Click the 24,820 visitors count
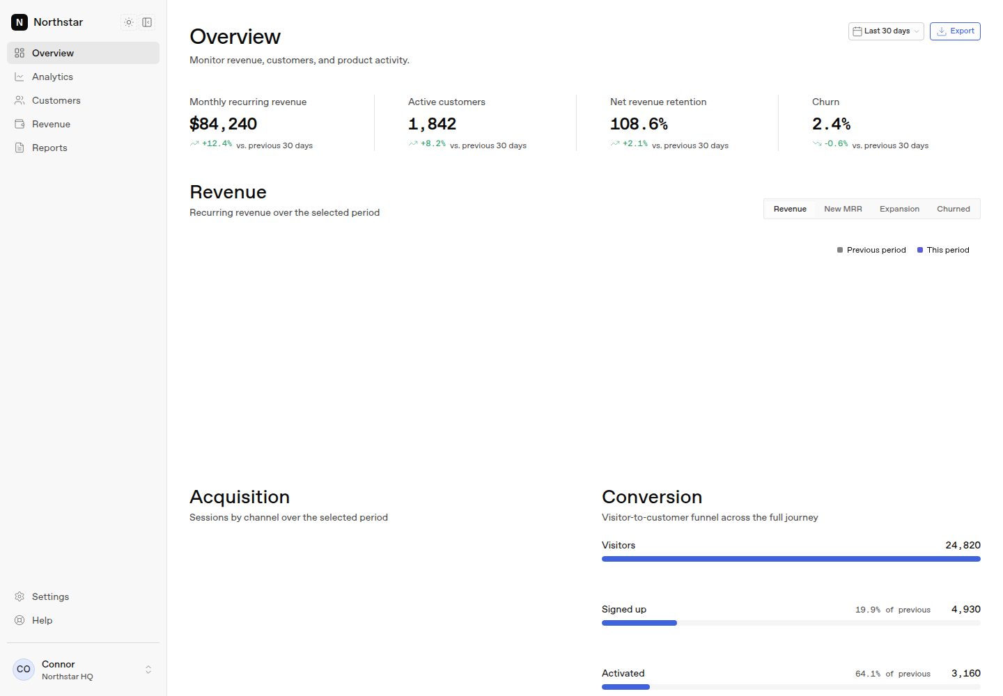 pyautogui.click(x=963, y=545)
